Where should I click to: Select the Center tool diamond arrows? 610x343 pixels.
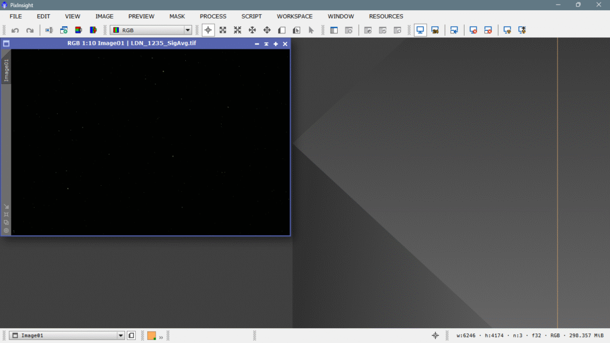coord(267,30)
